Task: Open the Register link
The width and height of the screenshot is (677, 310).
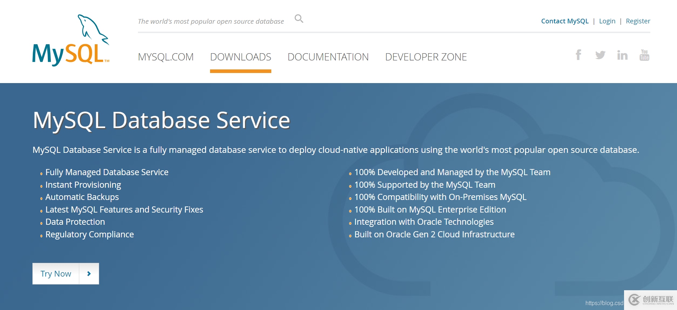Action: 638,21
